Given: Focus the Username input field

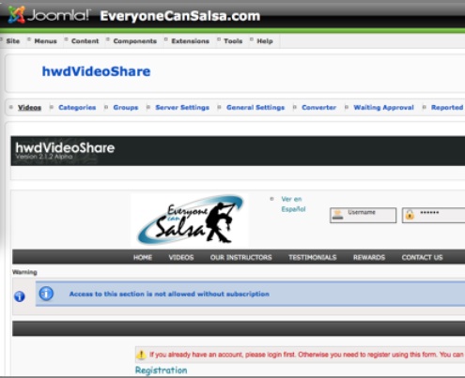Looking at the screenshot, I should pos(363,215).
